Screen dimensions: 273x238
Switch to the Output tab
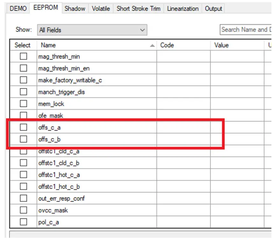coord(213,8)
